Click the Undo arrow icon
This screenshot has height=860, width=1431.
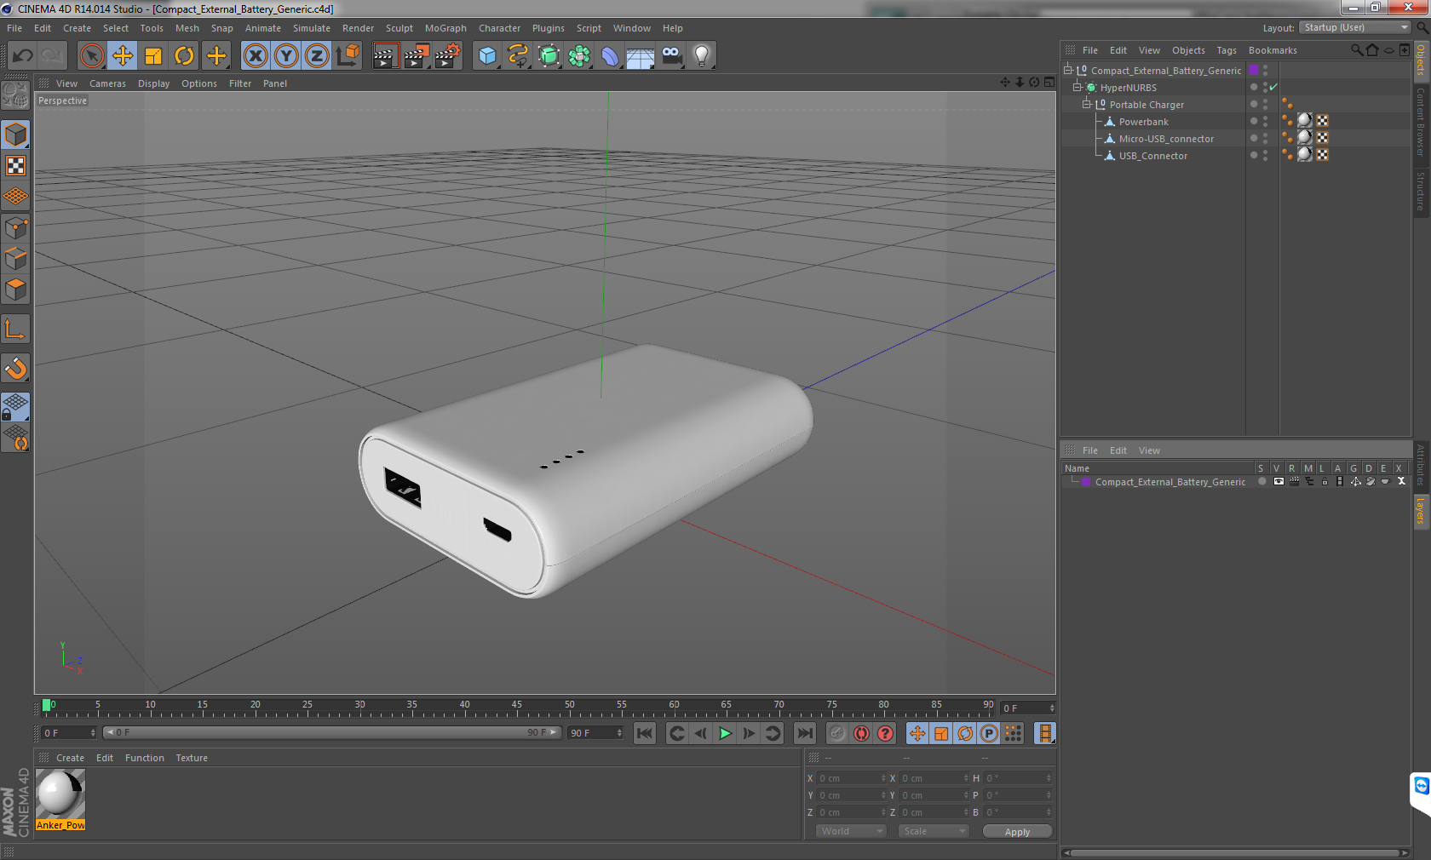coord(23,56)
